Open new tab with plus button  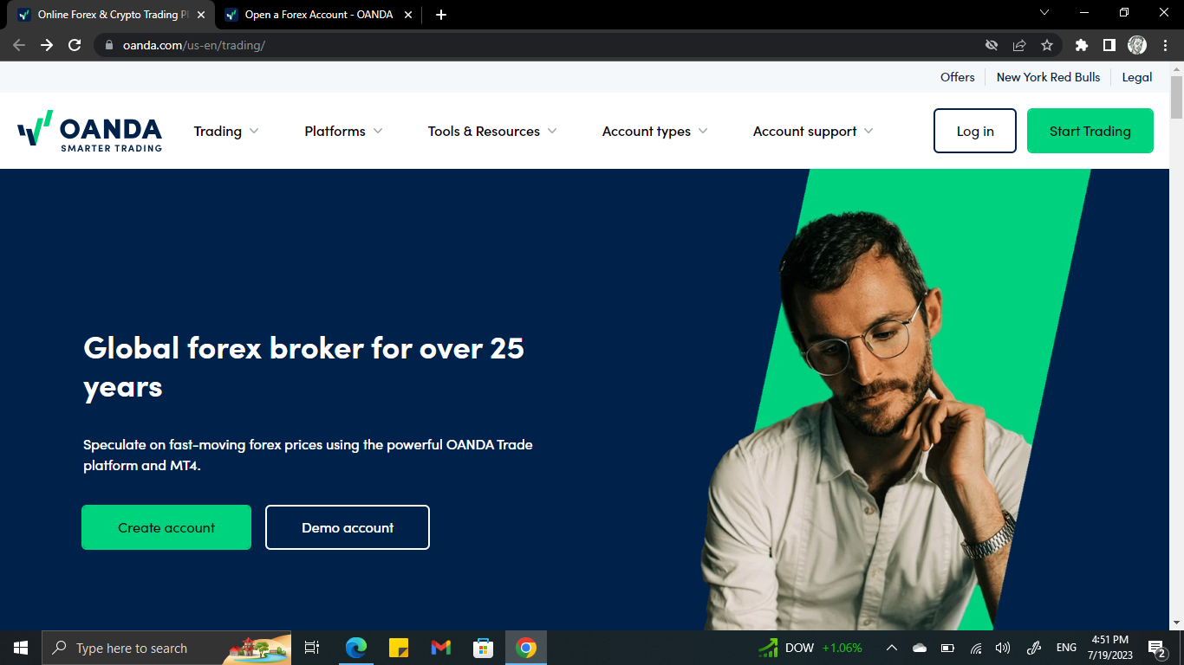[441, 15]
